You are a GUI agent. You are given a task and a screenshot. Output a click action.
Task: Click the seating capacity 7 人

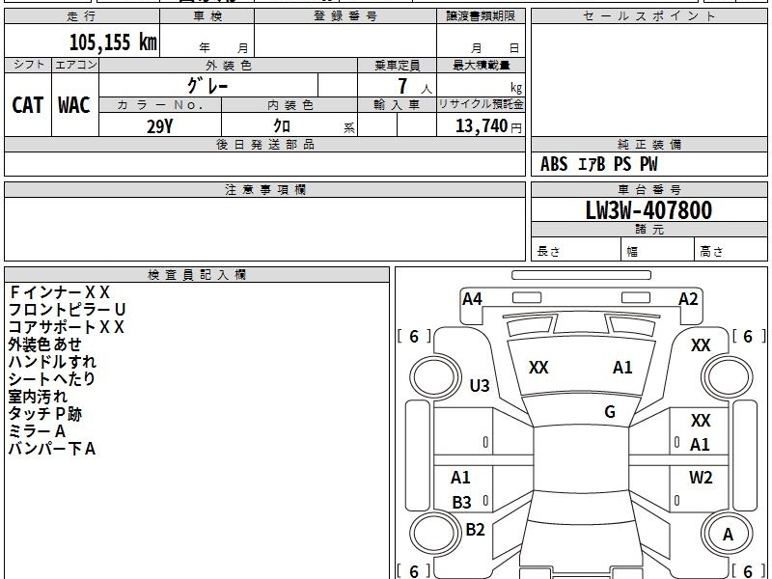pyautogui.click(x=414, y=87)
